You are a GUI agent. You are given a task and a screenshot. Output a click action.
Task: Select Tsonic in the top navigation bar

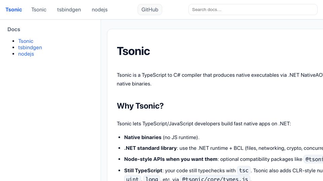[39, 10]
